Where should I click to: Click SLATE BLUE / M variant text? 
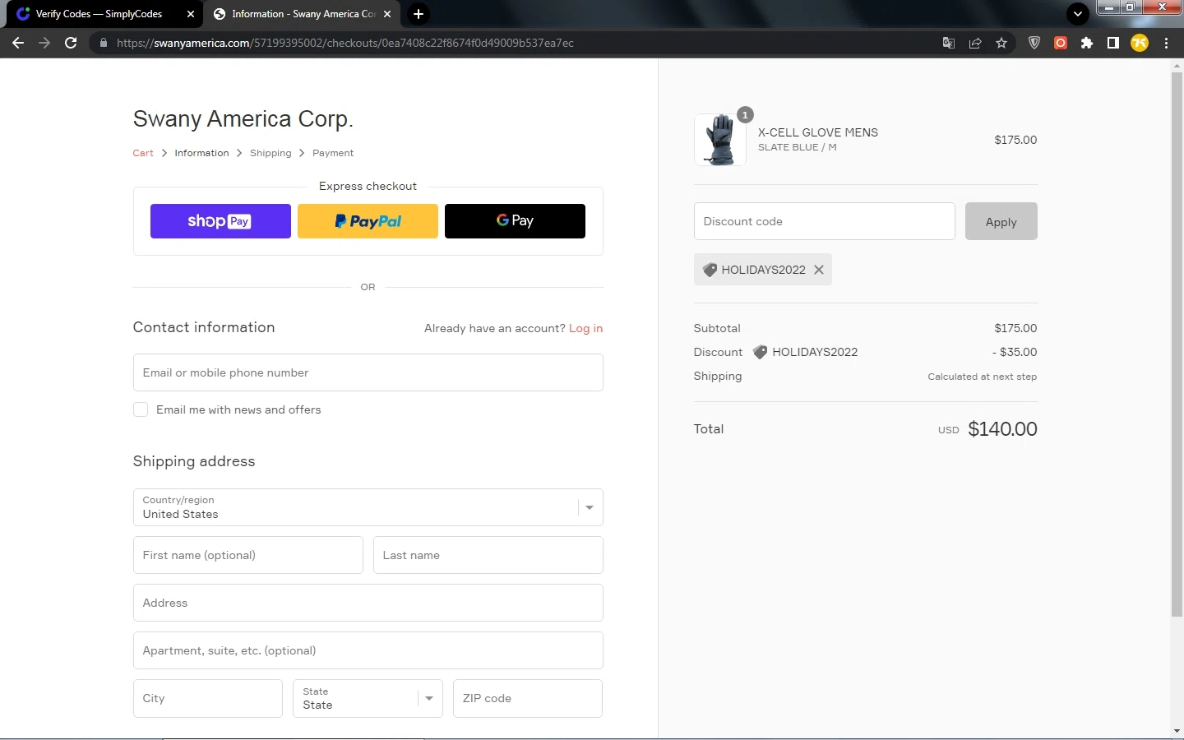(798, 147)
